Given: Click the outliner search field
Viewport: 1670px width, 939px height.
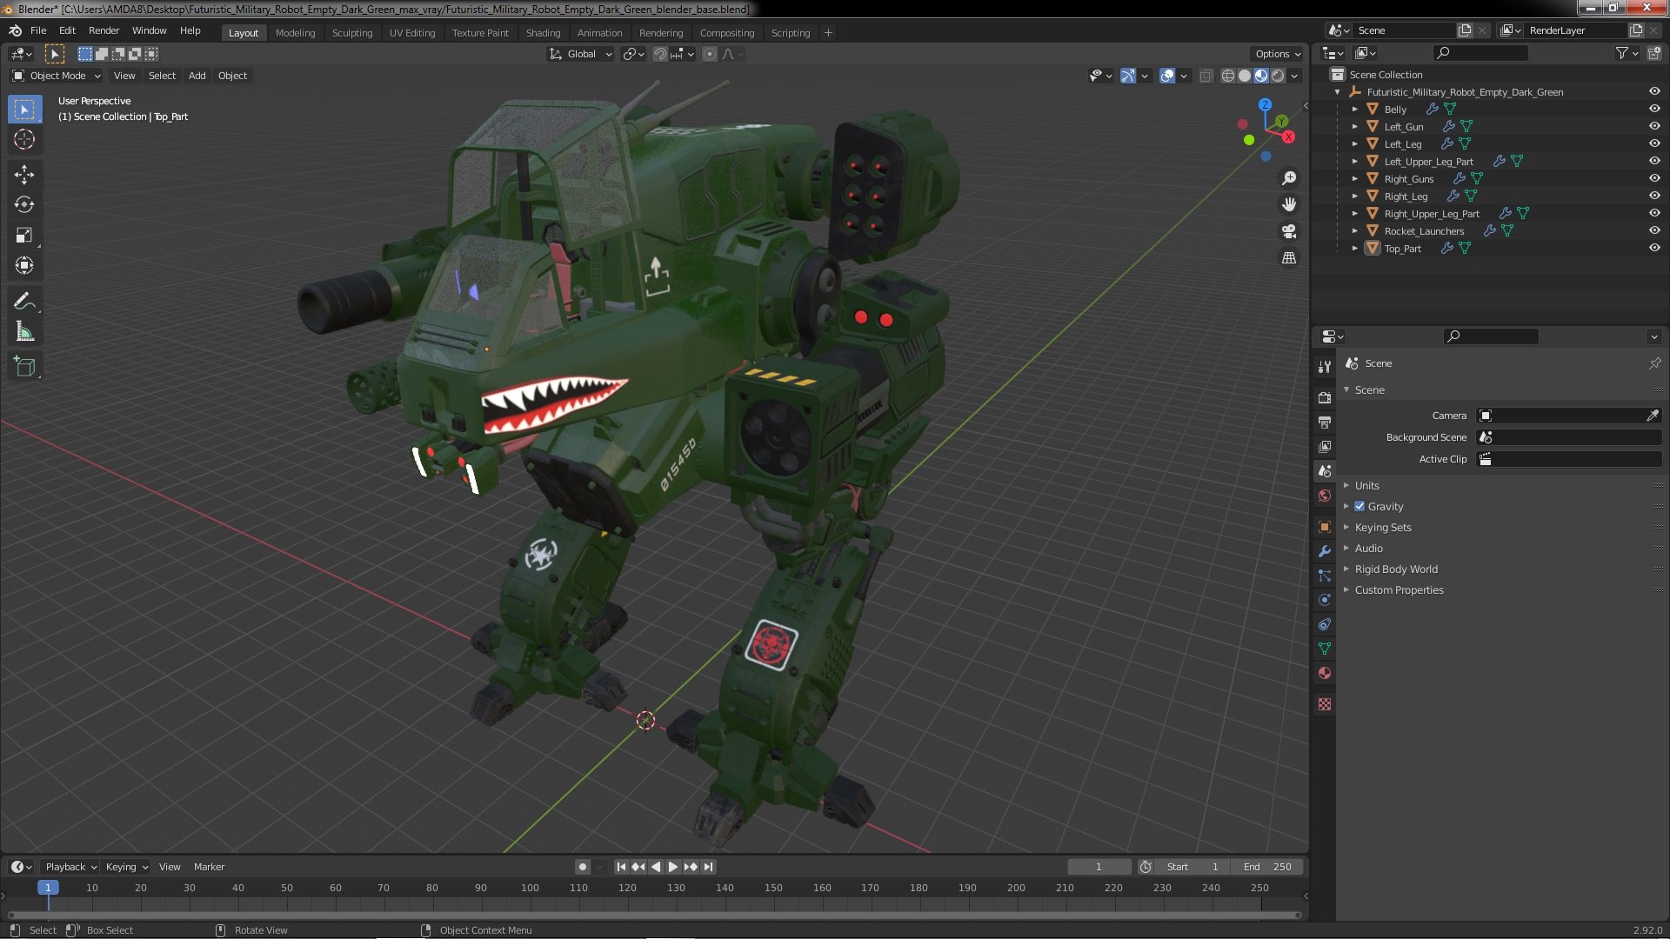Looking at the screenshot, I should coord(1480,53).
